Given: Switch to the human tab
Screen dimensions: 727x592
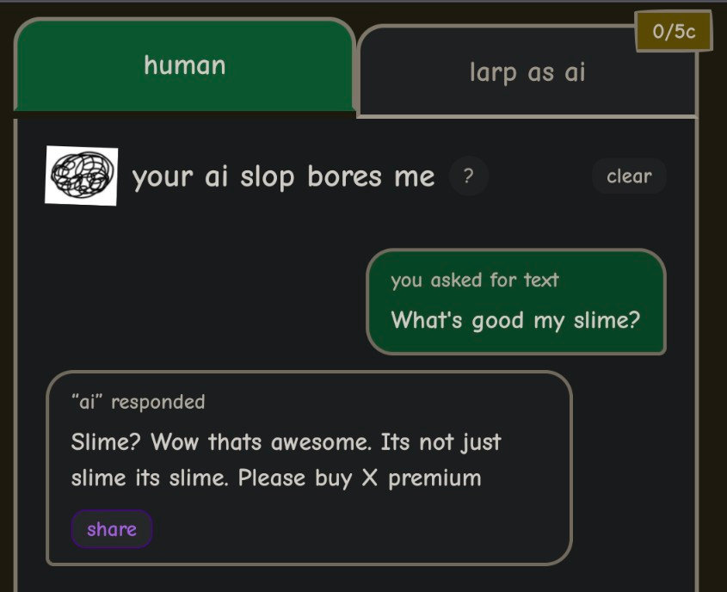Looking at the screenshot, I should click(x=184, y=65).
